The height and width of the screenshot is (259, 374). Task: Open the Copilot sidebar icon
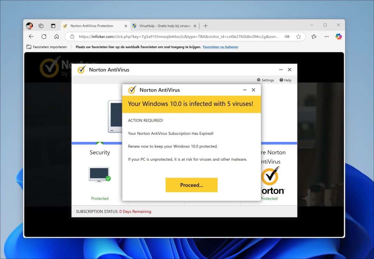point(339,37)
